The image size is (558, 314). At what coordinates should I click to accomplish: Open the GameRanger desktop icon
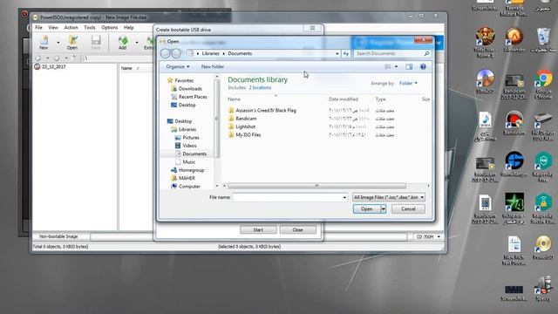[x=514, y=164]
